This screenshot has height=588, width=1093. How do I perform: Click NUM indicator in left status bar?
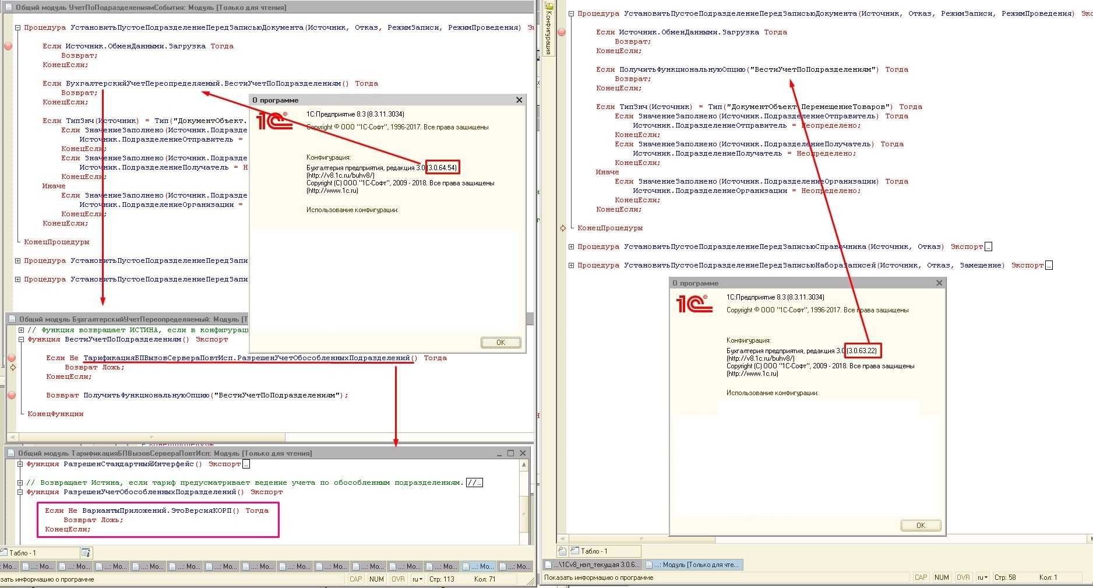click(x=377, y=579)
